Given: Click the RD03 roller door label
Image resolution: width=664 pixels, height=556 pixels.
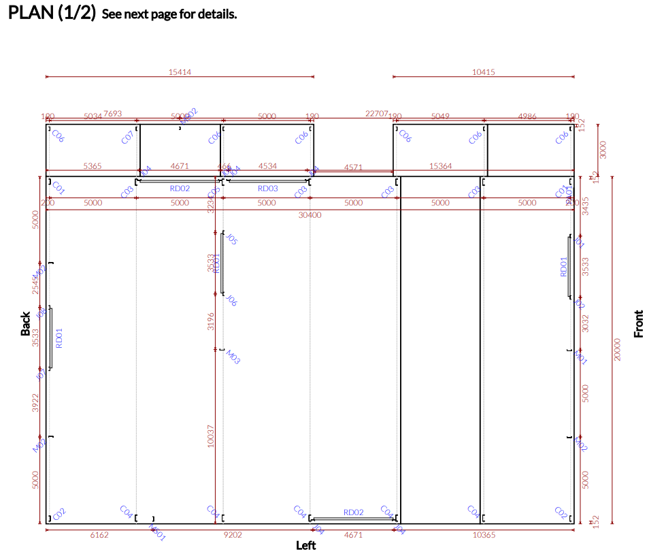Looking at the screenshot, I should click(x=267, y=189).
